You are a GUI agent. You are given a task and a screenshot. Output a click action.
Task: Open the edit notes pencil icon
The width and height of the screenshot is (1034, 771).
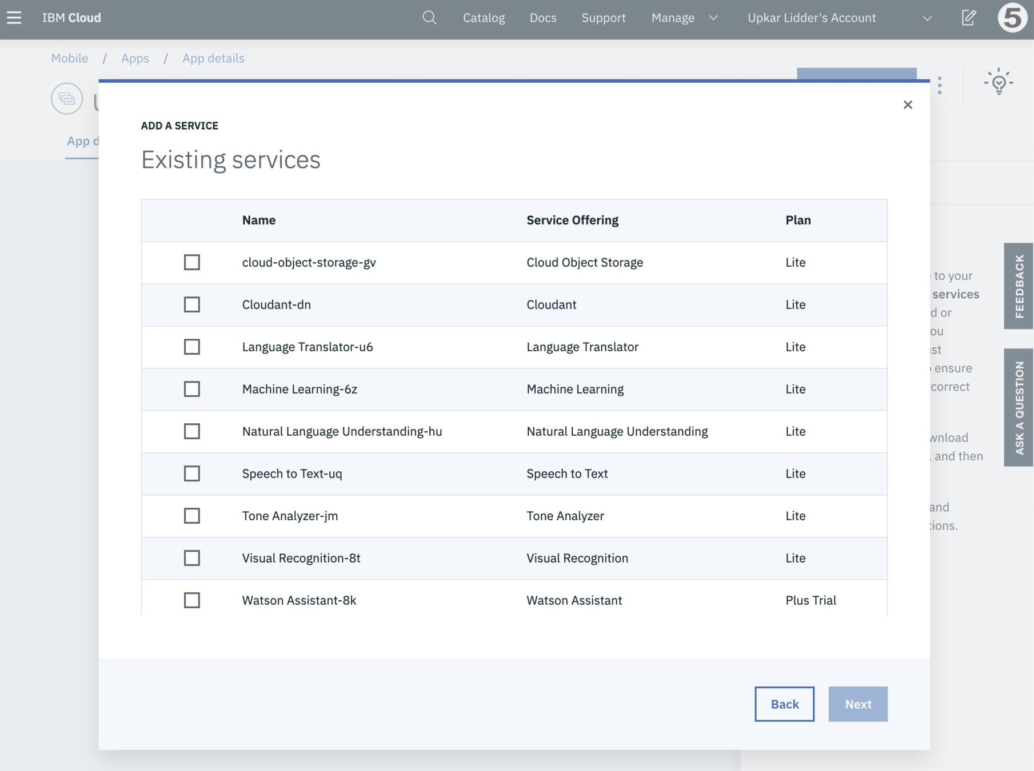(969, 18)
